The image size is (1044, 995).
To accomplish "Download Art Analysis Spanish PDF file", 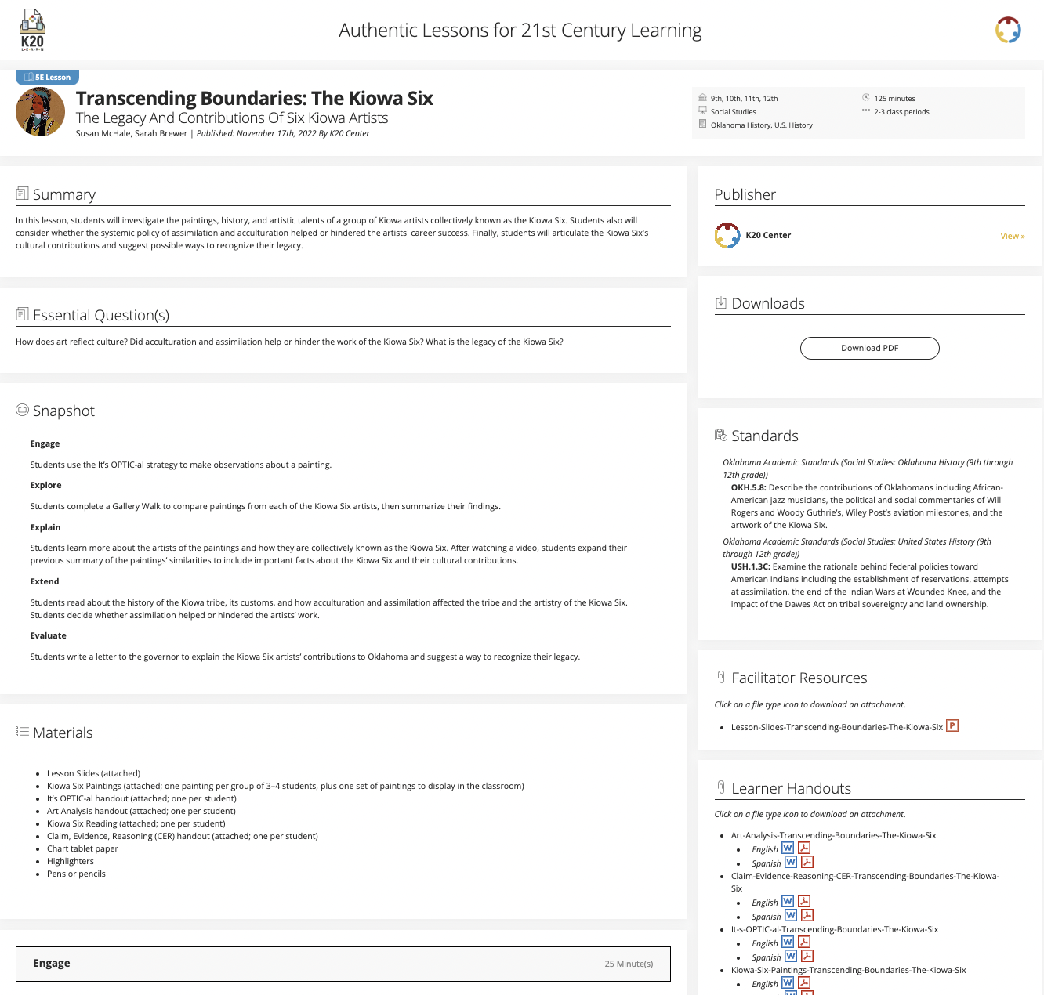I will tap(807, 863).
